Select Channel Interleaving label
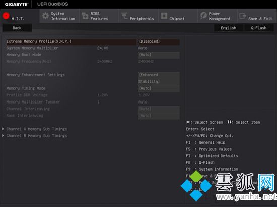277x207 pixels. click(x=28, y=109)
